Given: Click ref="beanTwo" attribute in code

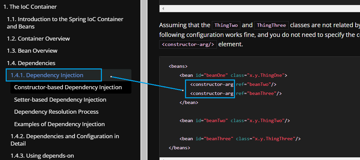Looking at the screenshot, I should pos(253,85).
